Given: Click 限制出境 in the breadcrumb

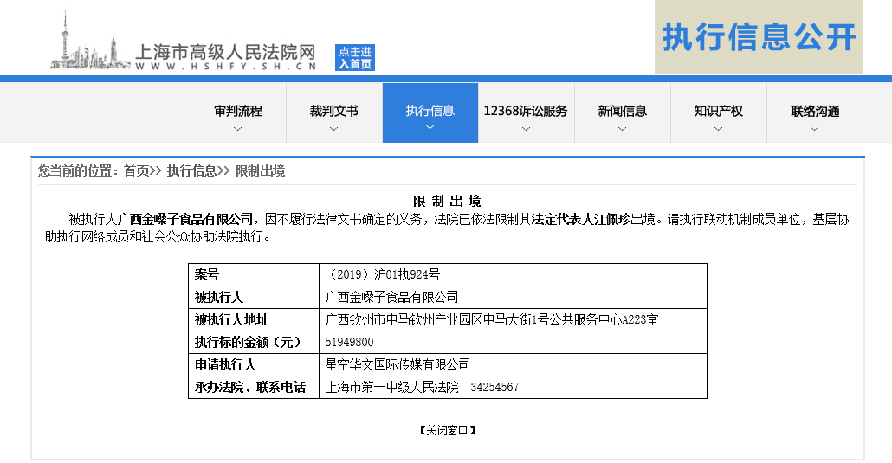Looking at the screenshot, I should point(260,171).
